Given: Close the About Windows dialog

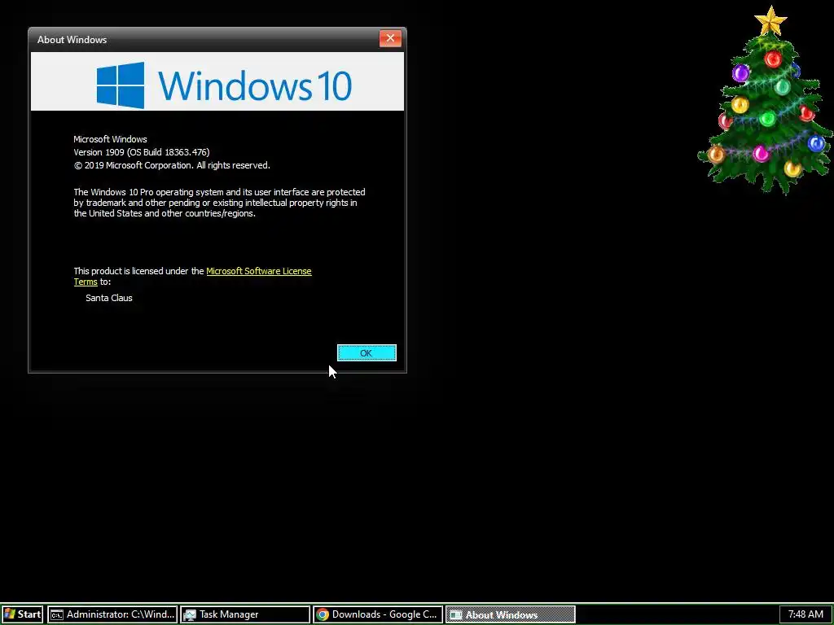Looking at the screenshot, I should [390, 38].
